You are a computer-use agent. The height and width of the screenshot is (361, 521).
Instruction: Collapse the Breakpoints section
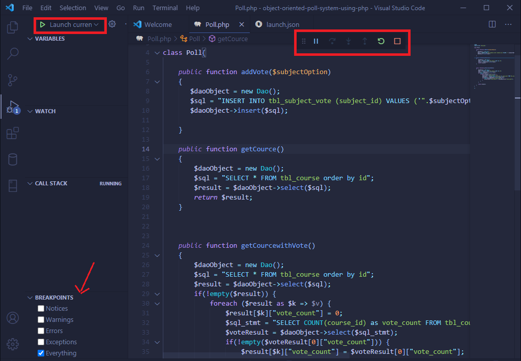click(x=31, y=297)
